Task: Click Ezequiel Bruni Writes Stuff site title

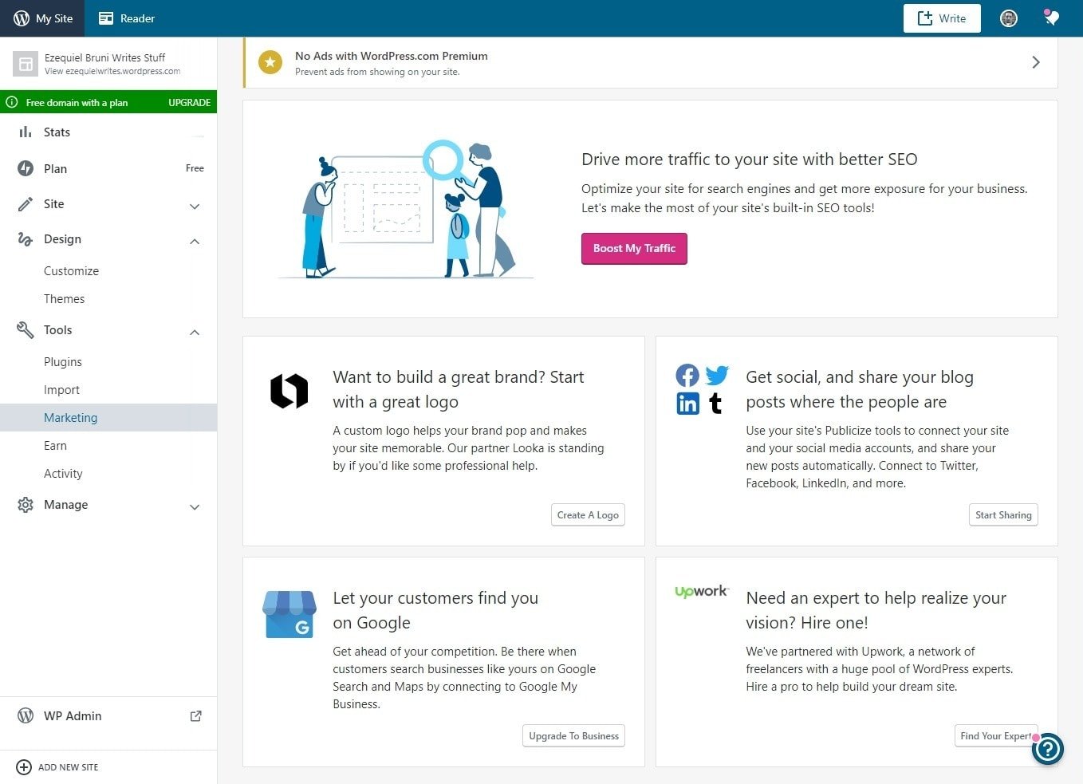Action: click(x=104, y=57)
